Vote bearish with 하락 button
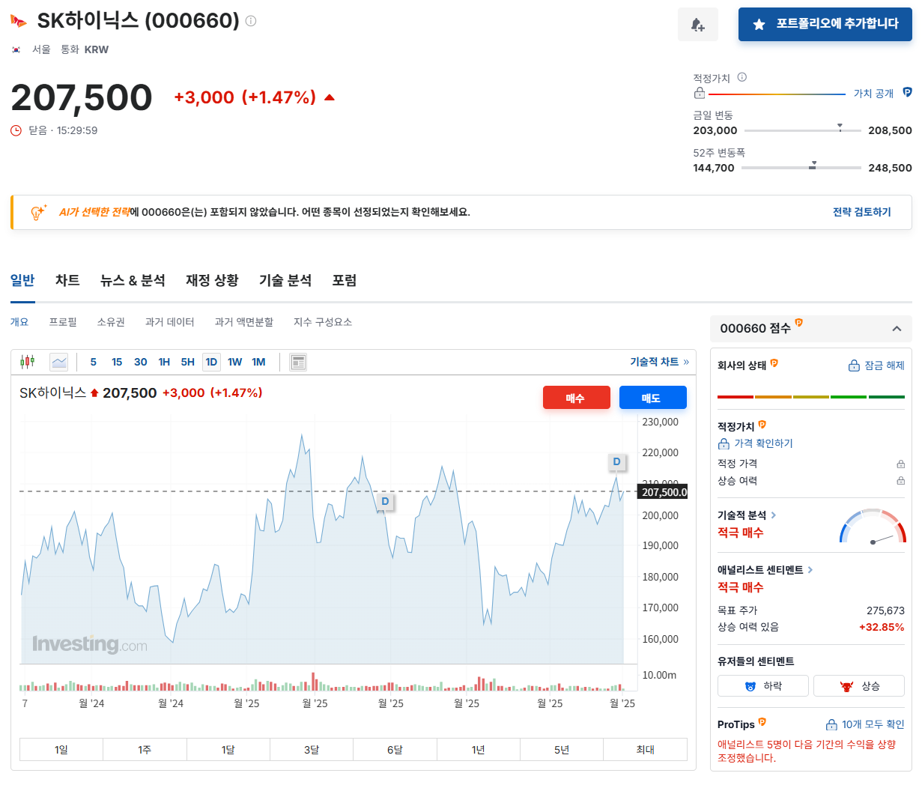 762,686
